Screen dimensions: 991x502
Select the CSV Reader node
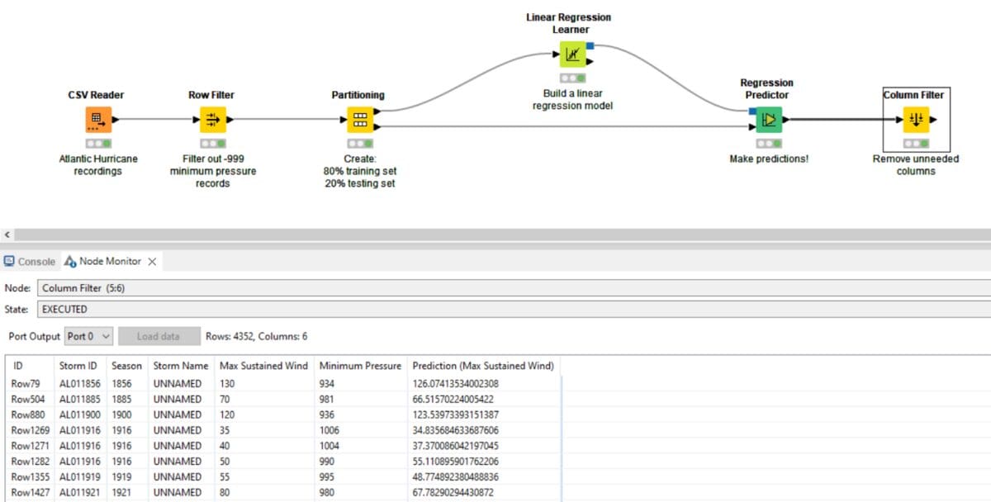(x=99, y=121)
